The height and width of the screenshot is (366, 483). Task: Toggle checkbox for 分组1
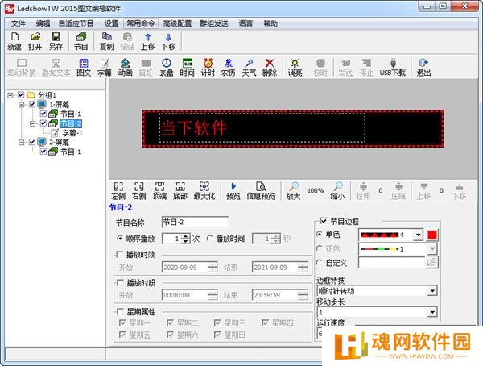tap(21, 95)
